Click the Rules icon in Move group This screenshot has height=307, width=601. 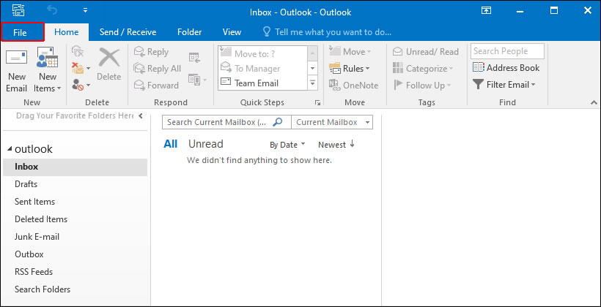point(335,69)
